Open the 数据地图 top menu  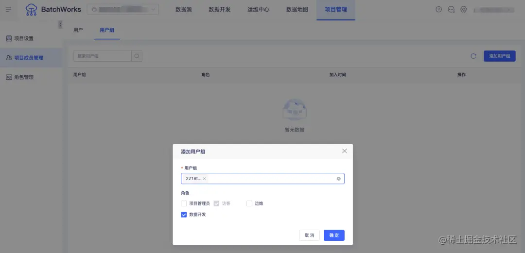297,10
